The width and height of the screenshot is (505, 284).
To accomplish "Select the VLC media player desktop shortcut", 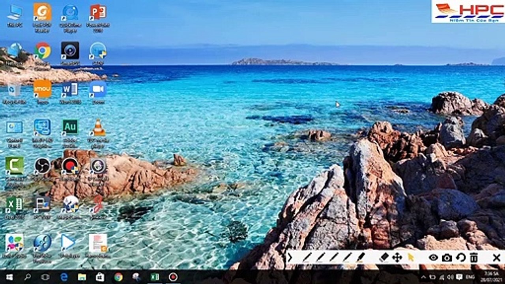I will coord(98,133).
